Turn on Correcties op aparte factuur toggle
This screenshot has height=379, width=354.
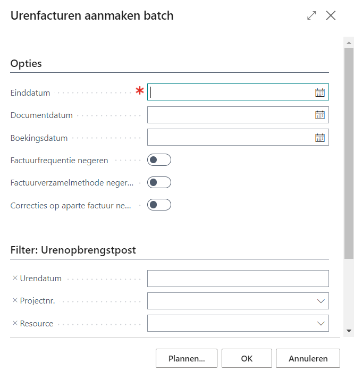(x=159, y=205)
